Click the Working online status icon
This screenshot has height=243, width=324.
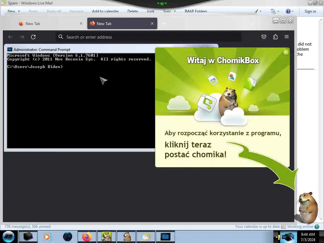tap(317, 227)
